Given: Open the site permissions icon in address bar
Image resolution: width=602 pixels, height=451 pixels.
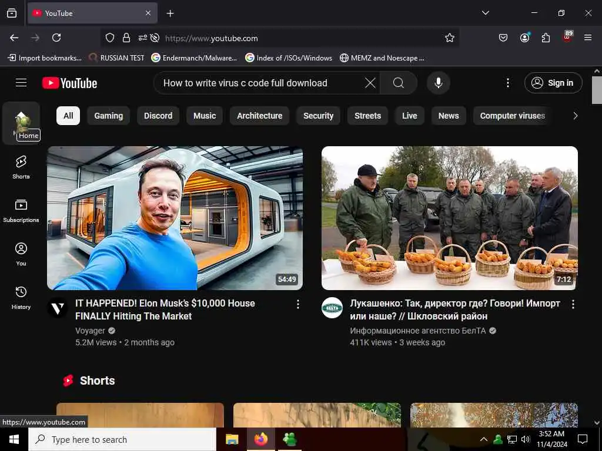Looking at the screenshot, I should click(x=142, y=38).
